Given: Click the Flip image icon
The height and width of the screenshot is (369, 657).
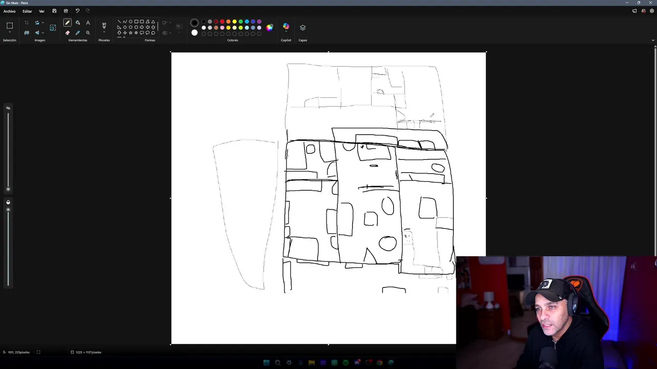Looking at the screenshot, I should pos(37,33).
